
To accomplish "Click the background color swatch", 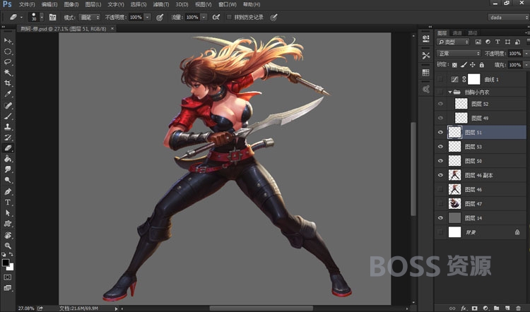I will pyautogui.click(x=11, y=268).
